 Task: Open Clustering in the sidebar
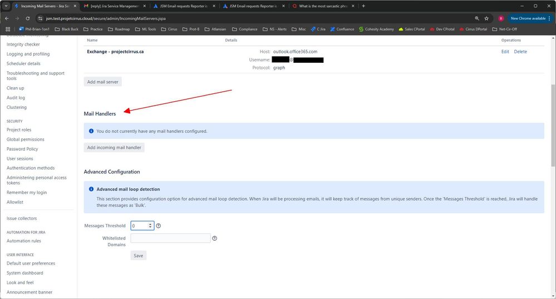16,107
